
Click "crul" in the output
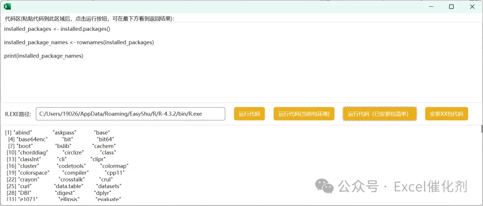point(106,179)
